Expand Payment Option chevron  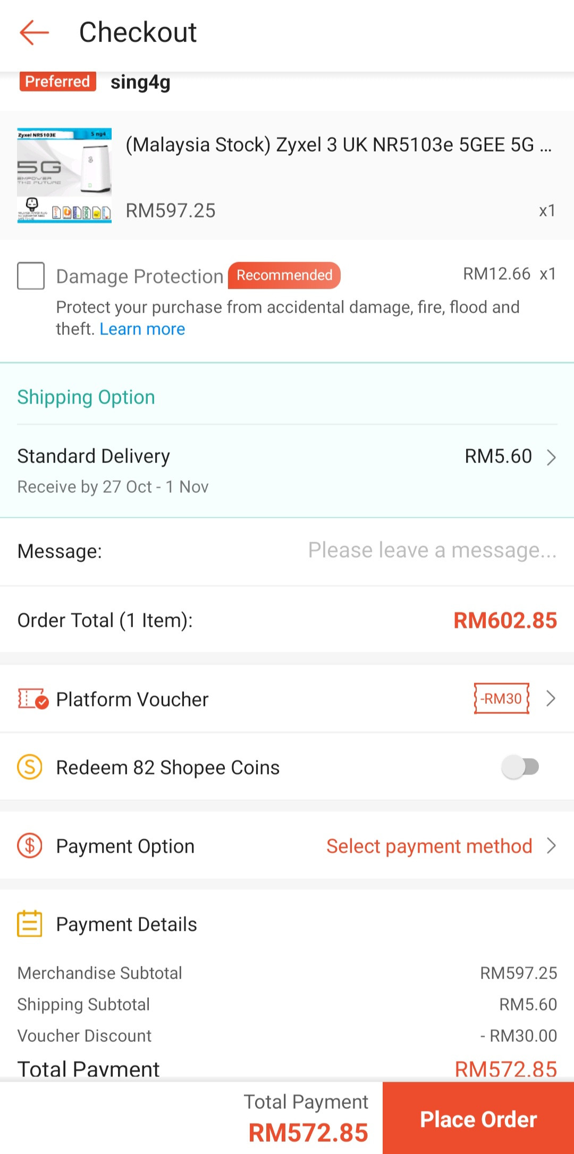(551, 845)
